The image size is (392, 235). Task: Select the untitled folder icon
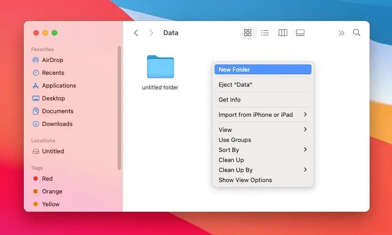tap(161, 67)
